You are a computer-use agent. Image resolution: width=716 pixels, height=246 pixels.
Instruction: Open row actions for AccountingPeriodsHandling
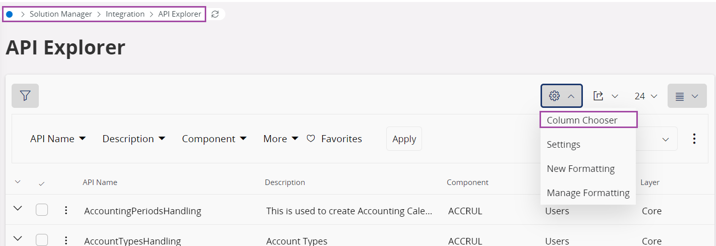pyautogui.click(x=66, y=210)
